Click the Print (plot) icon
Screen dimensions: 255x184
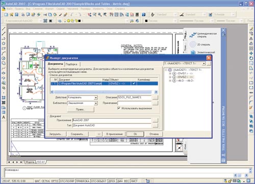click(23, 15)
